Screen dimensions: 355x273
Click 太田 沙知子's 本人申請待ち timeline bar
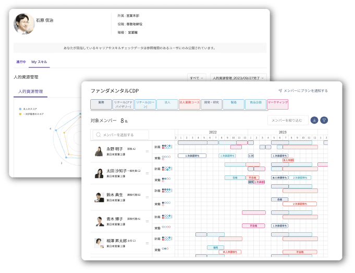coord(279,178)
